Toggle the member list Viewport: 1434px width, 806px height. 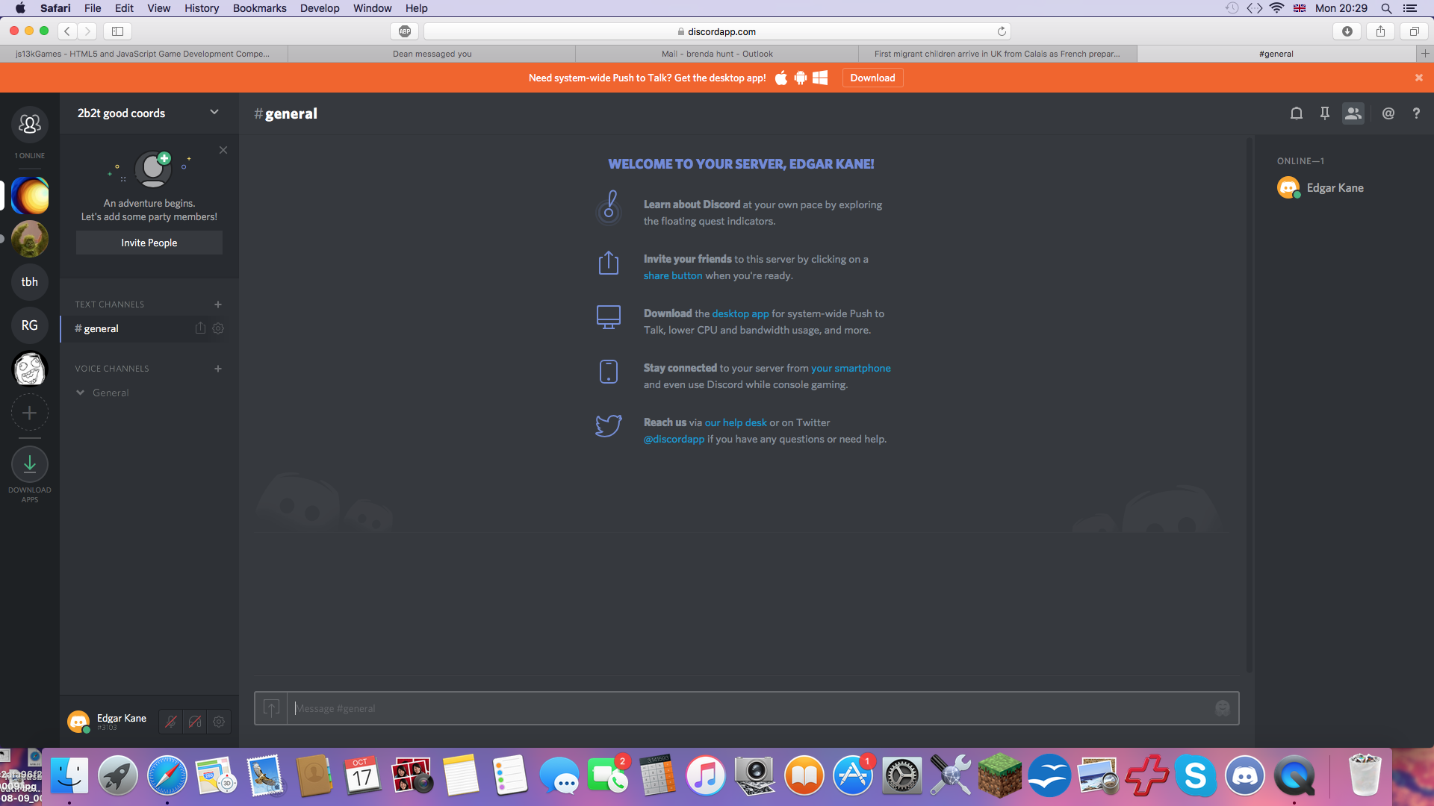pyautogui.click(x=1353, y=113)
